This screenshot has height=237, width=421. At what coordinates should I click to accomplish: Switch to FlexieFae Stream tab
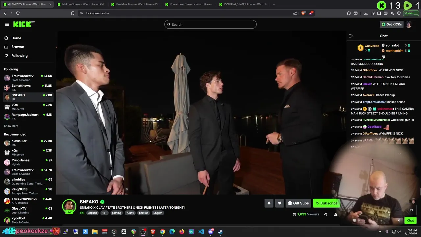pyautogui.click(x=135, y=4)
